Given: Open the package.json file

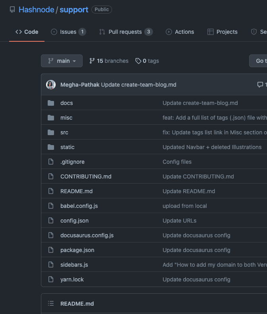Looking at the screenshot, I should (x=77, y=250).
